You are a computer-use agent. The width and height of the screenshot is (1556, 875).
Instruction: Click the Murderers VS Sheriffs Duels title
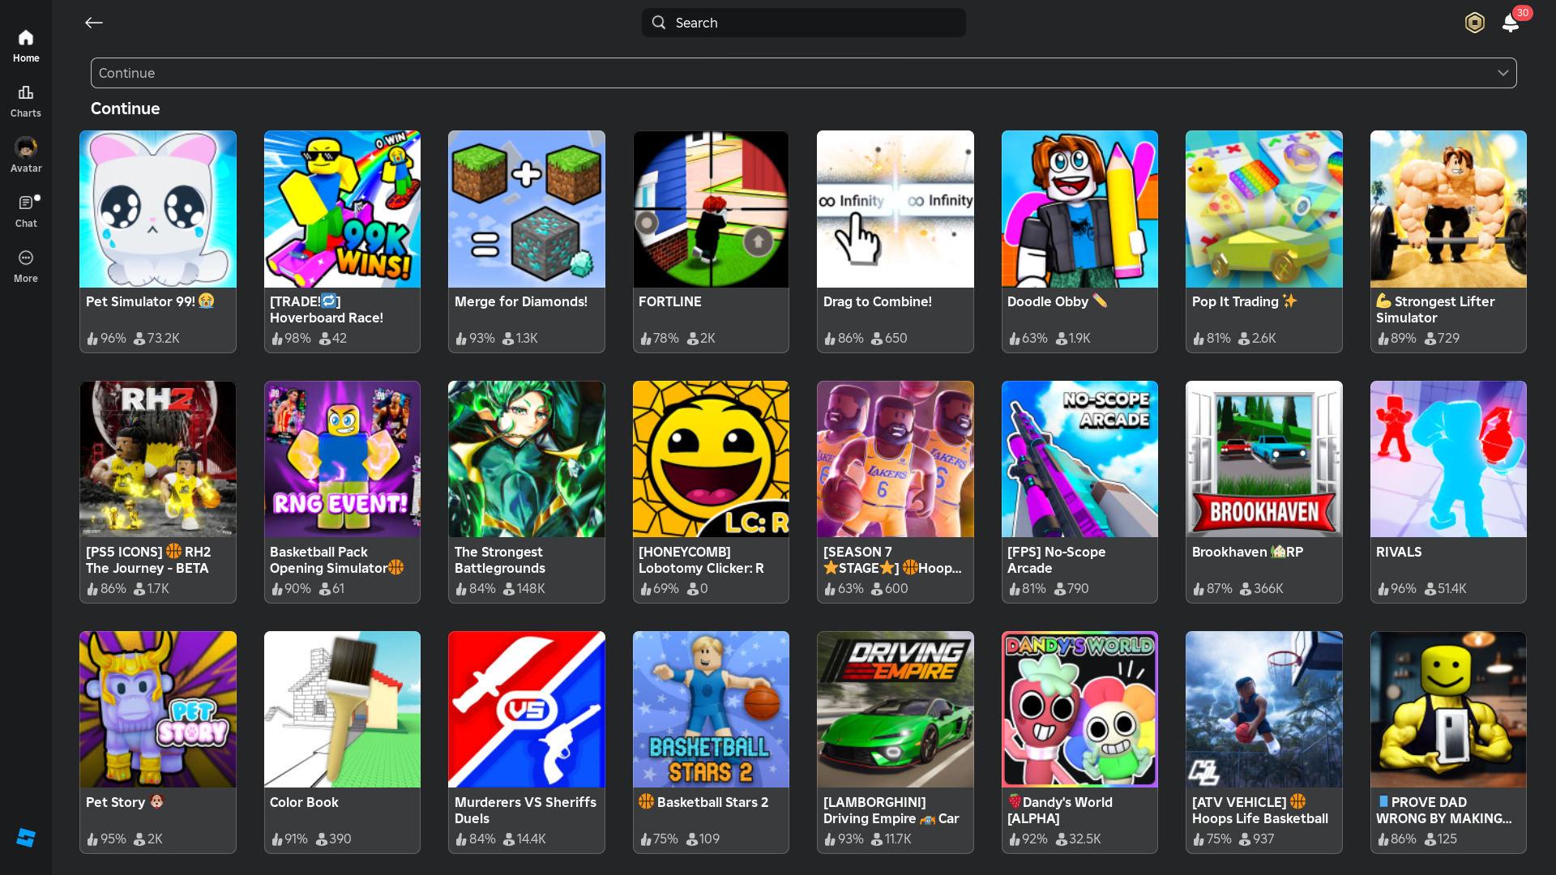click(x=525, y=810)
